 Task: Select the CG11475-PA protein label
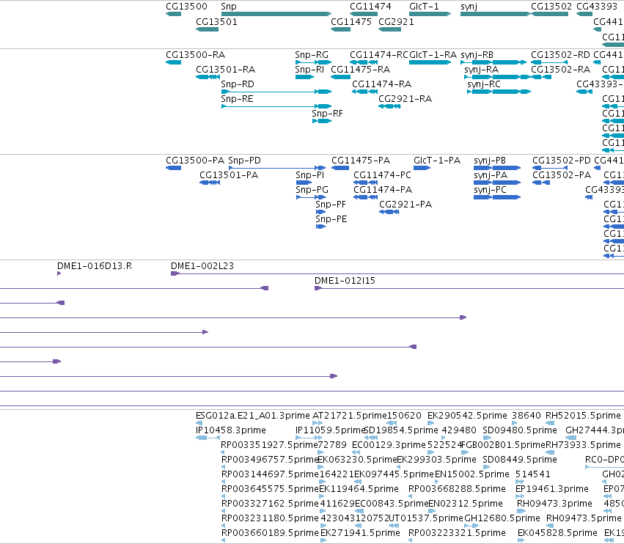[x=361, y=161]
